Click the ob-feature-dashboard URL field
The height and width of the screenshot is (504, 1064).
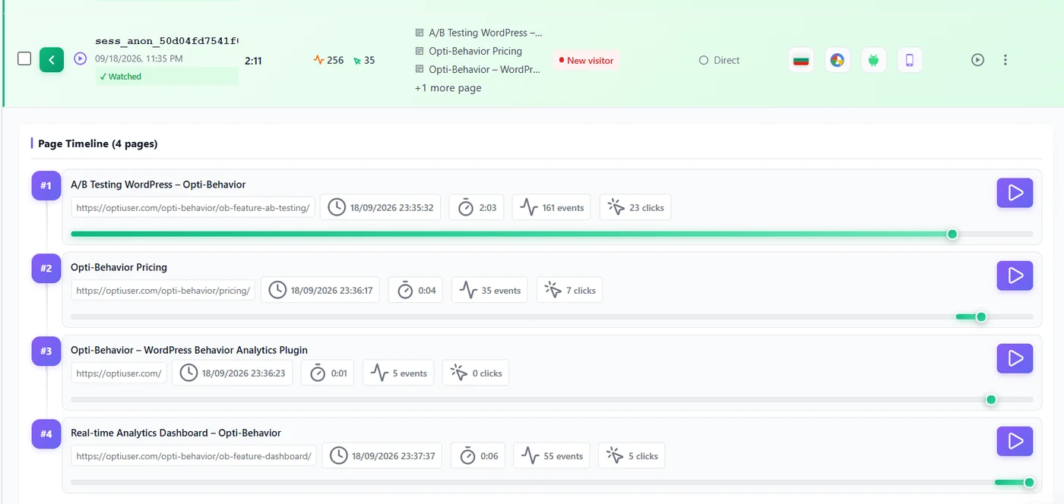(194, 456)
